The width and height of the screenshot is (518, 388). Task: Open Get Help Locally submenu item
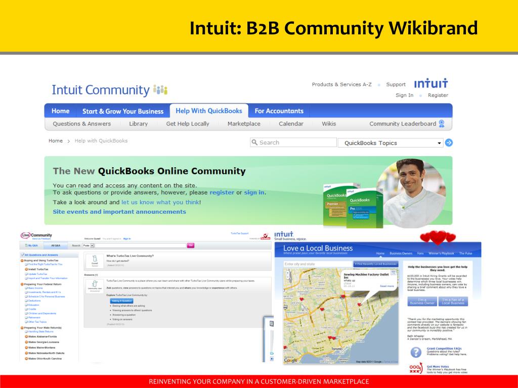[188, 124]
